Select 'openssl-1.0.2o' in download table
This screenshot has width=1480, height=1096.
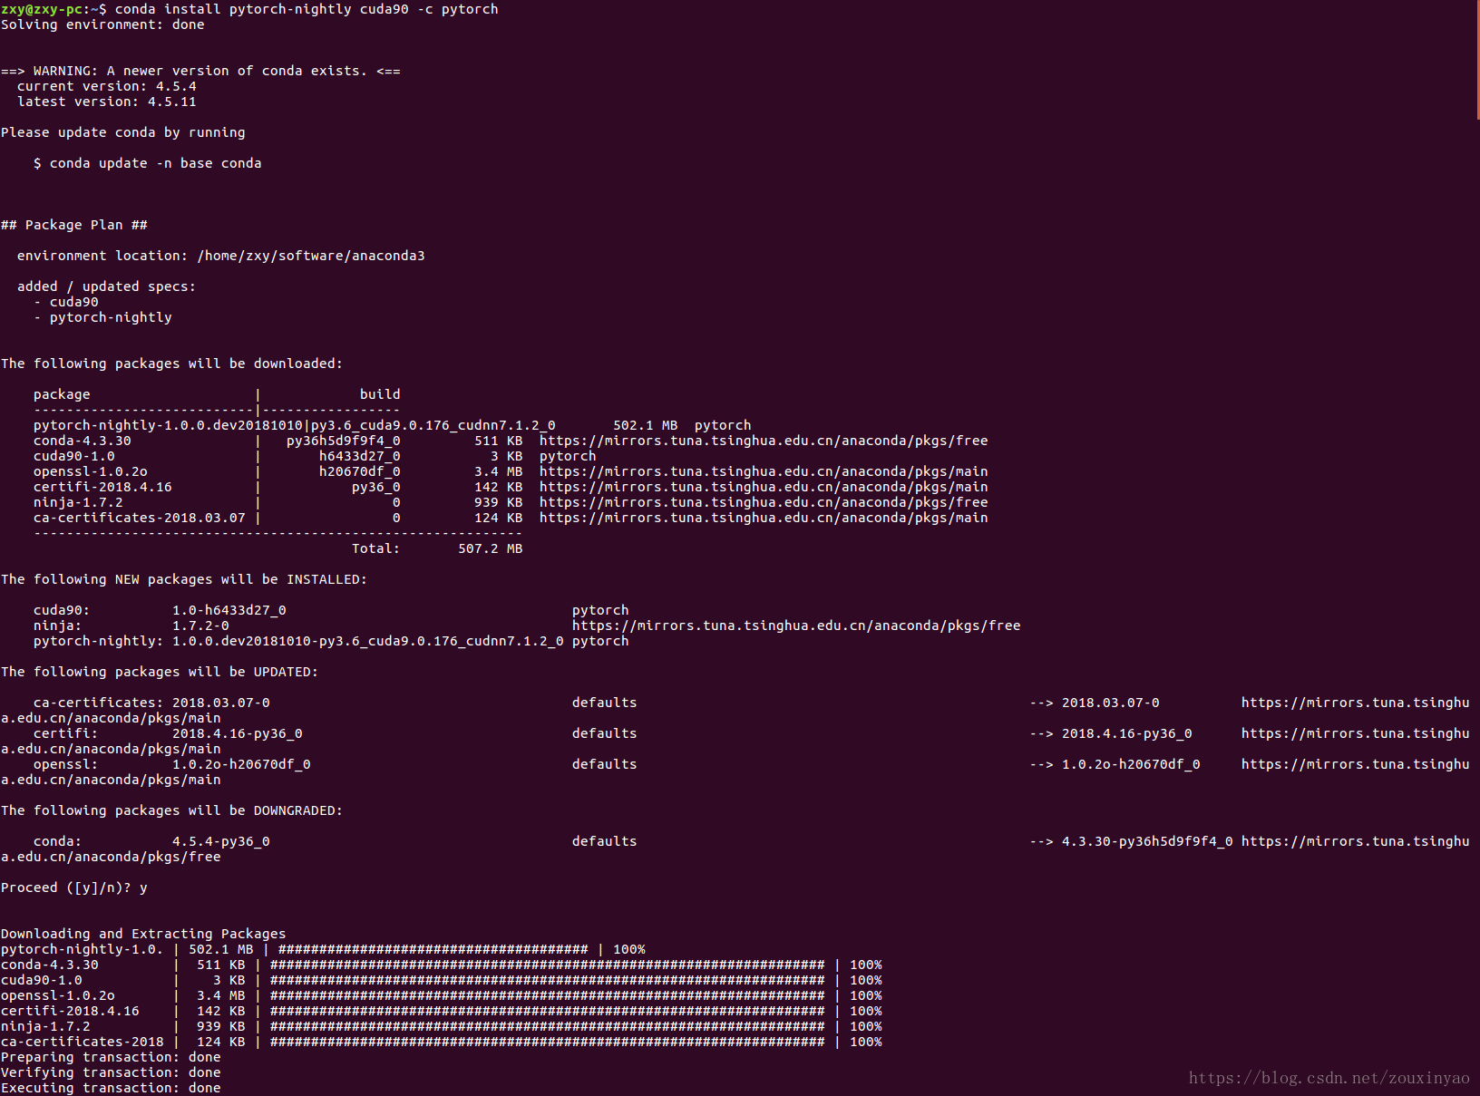tap(91, 471)
